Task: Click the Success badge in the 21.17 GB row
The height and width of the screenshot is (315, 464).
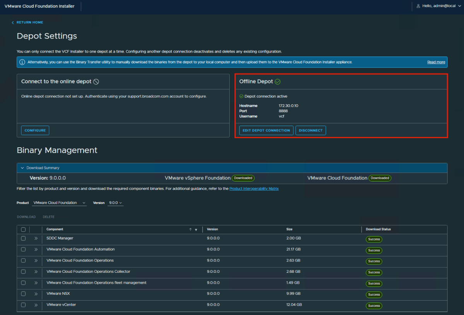Action: [374, 250]
